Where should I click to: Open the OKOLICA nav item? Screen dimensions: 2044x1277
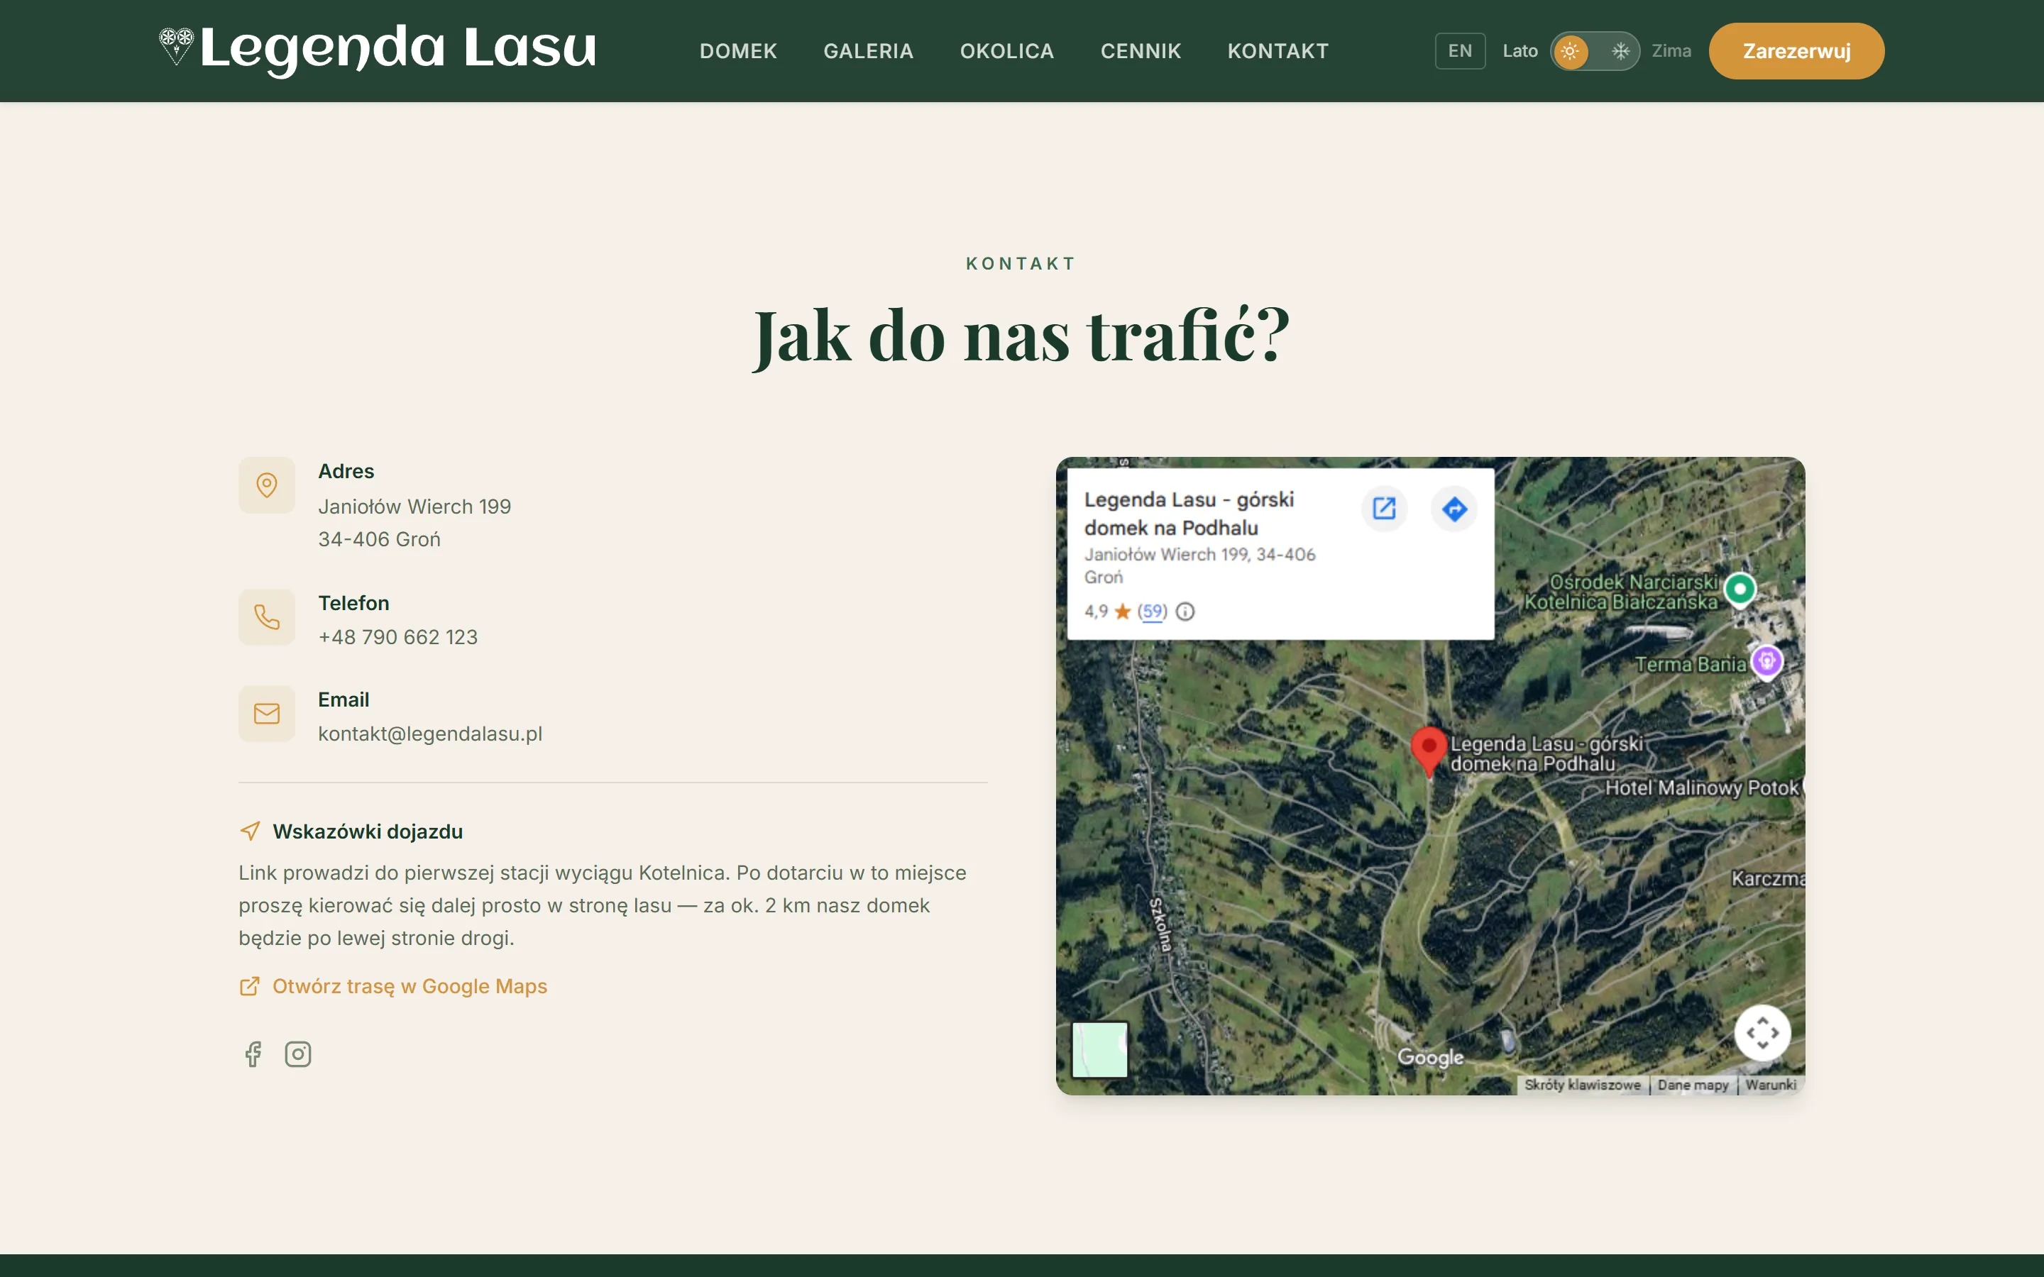point(1007,50)
